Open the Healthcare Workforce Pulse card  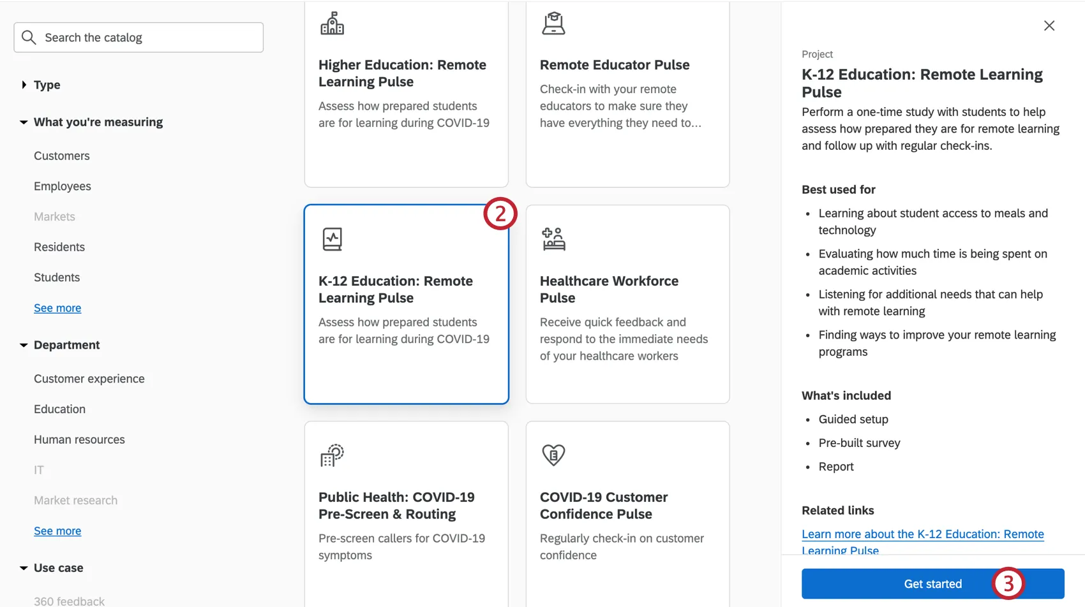click(627, 304)
